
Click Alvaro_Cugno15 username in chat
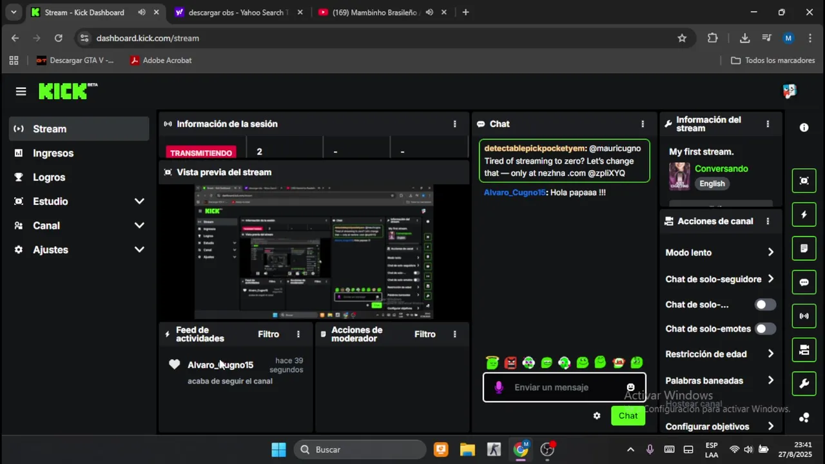[514, 192]
